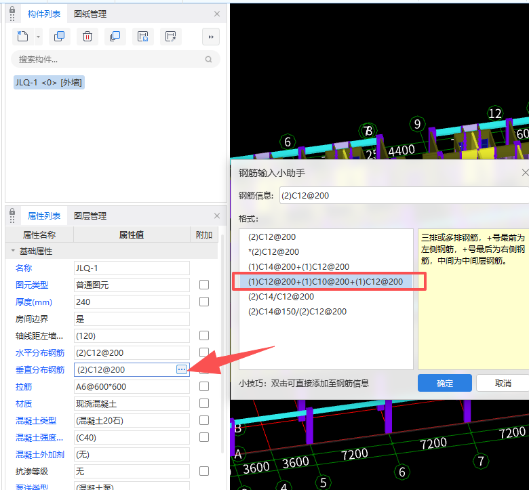
Task: Click the 材质 value 现浇混凝土
Action: coord(132,404)
